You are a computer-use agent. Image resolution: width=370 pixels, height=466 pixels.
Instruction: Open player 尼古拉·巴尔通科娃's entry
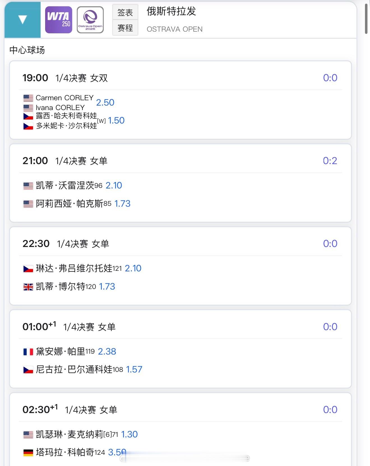74,370
